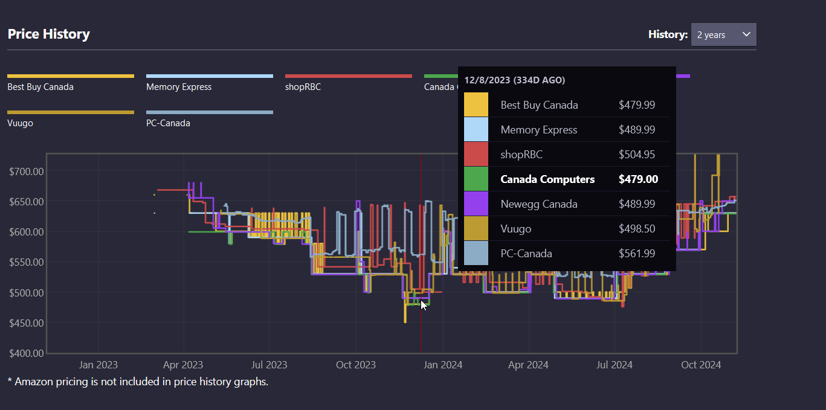Click the chevron arrow in History dropdown
The image size is (826, 410).
746,34
